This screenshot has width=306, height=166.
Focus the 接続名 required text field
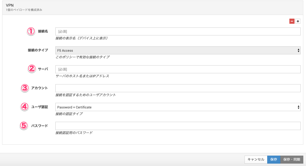178,31
